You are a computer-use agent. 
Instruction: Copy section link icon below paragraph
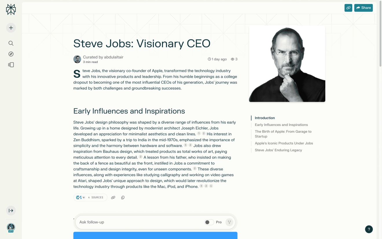(113, 198)
